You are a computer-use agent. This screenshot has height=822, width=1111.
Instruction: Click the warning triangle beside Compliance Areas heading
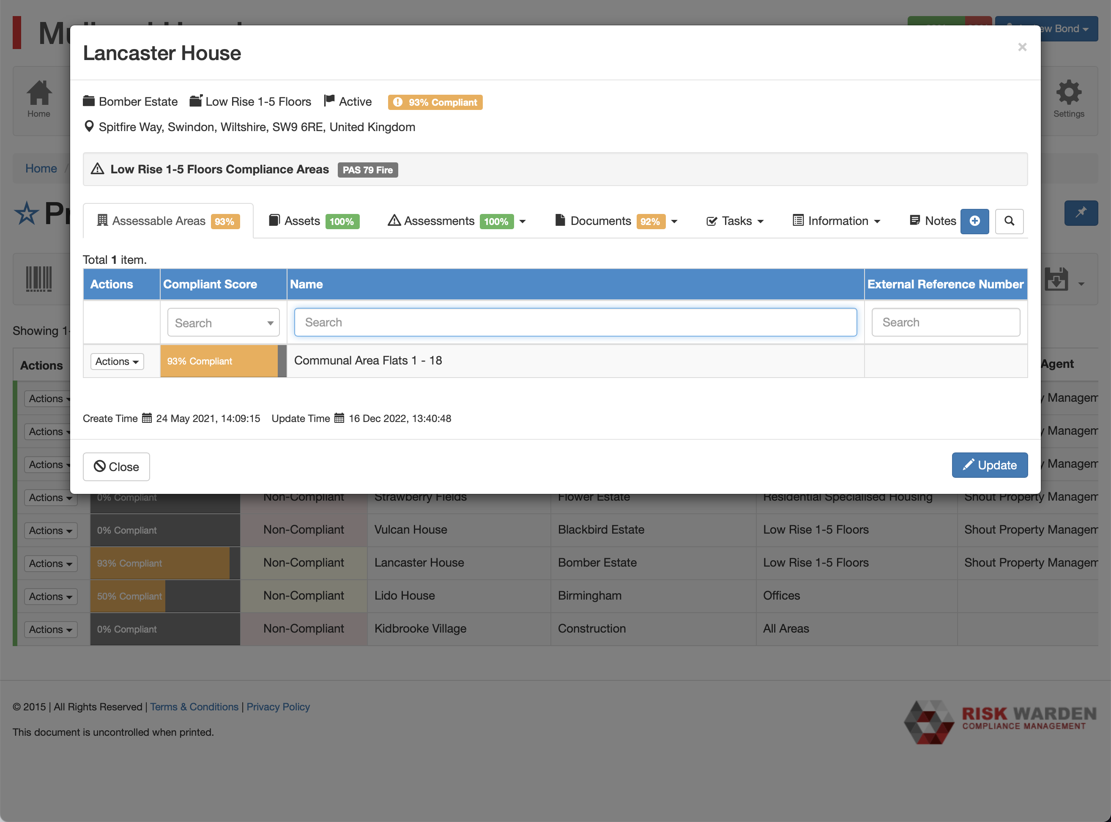[98, 169]
